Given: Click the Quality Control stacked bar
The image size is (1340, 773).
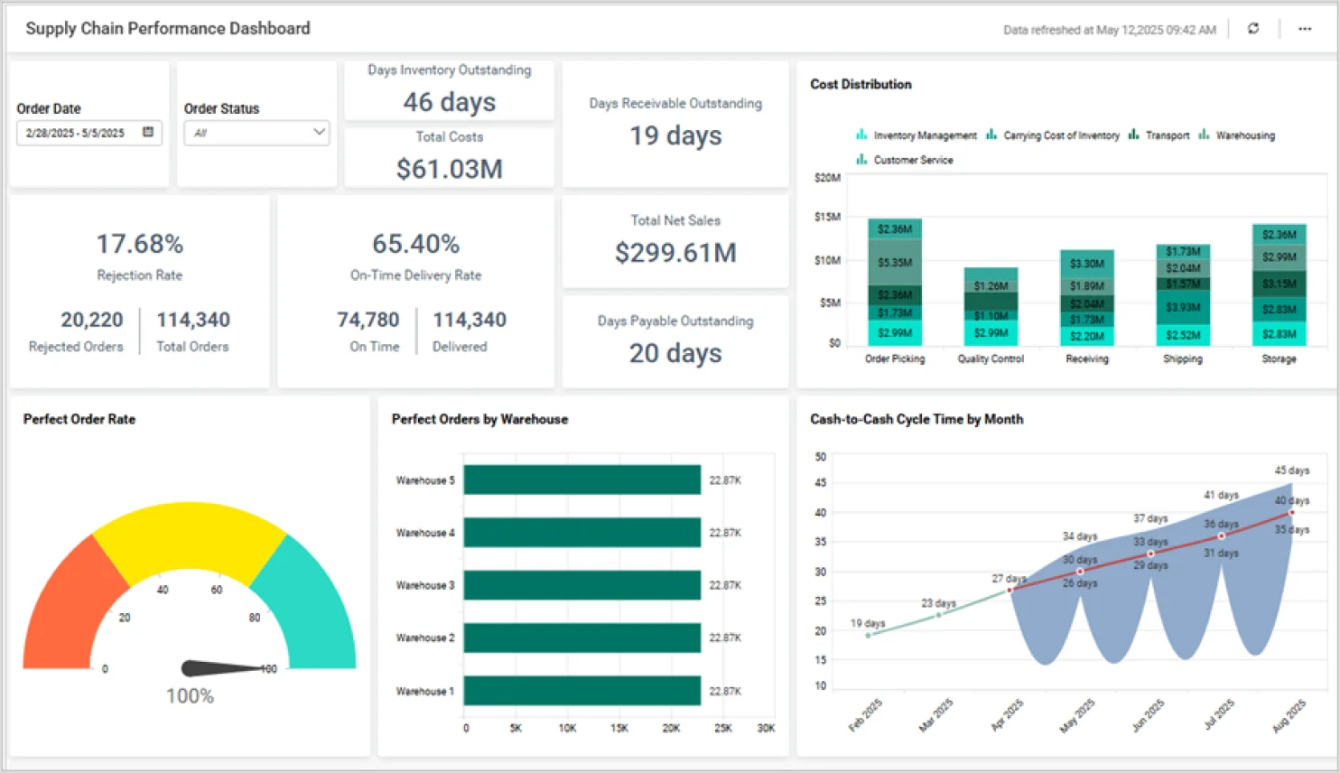Looking at the screenshot, I should click(991, 305).
